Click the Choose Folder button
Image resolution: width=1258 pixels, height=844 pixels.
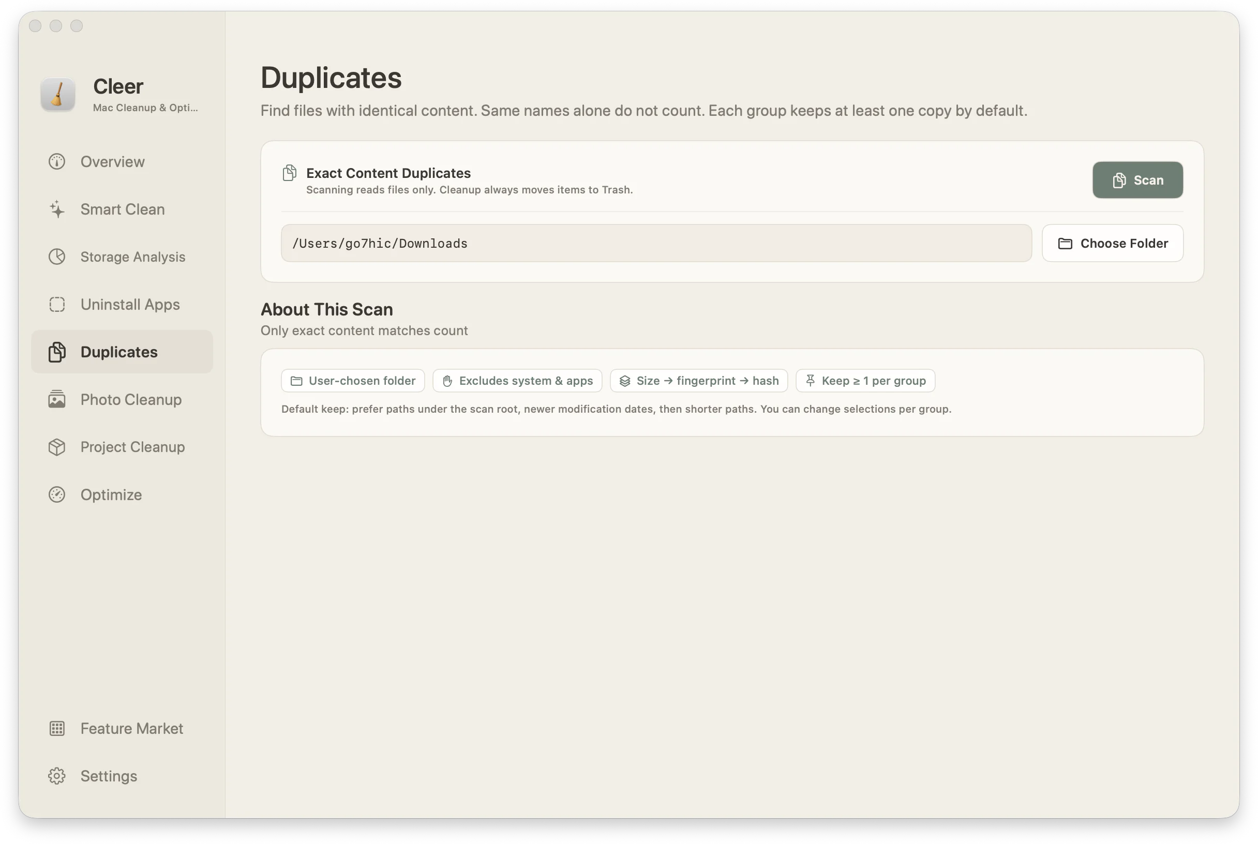click(1112, 243)
